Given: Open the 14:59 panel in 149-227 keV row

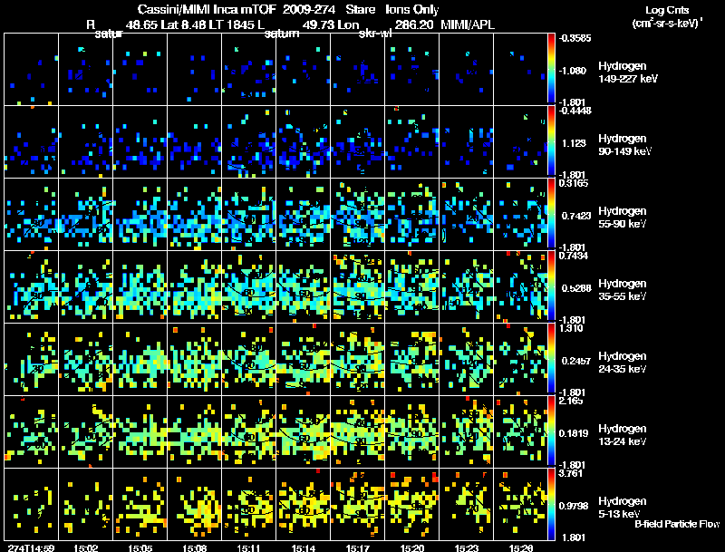Looking at the screenshot, I should tap(32, 69).
